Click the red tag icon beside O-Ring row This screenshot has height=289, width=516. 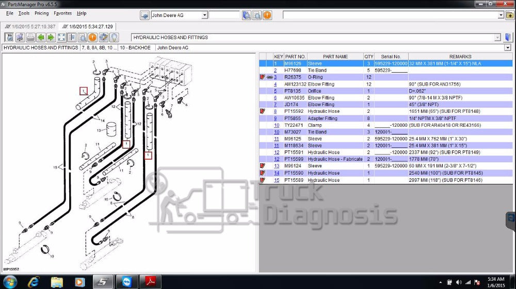[262, 77]
